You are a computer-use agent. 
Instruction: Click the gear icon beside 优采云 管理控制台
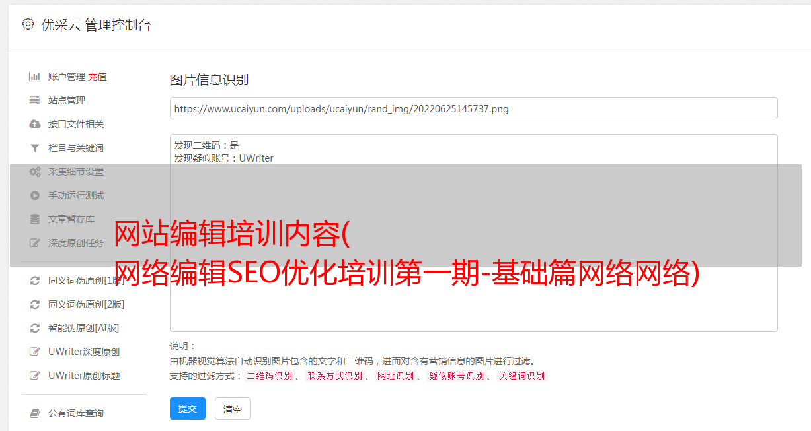coord(28,24)
